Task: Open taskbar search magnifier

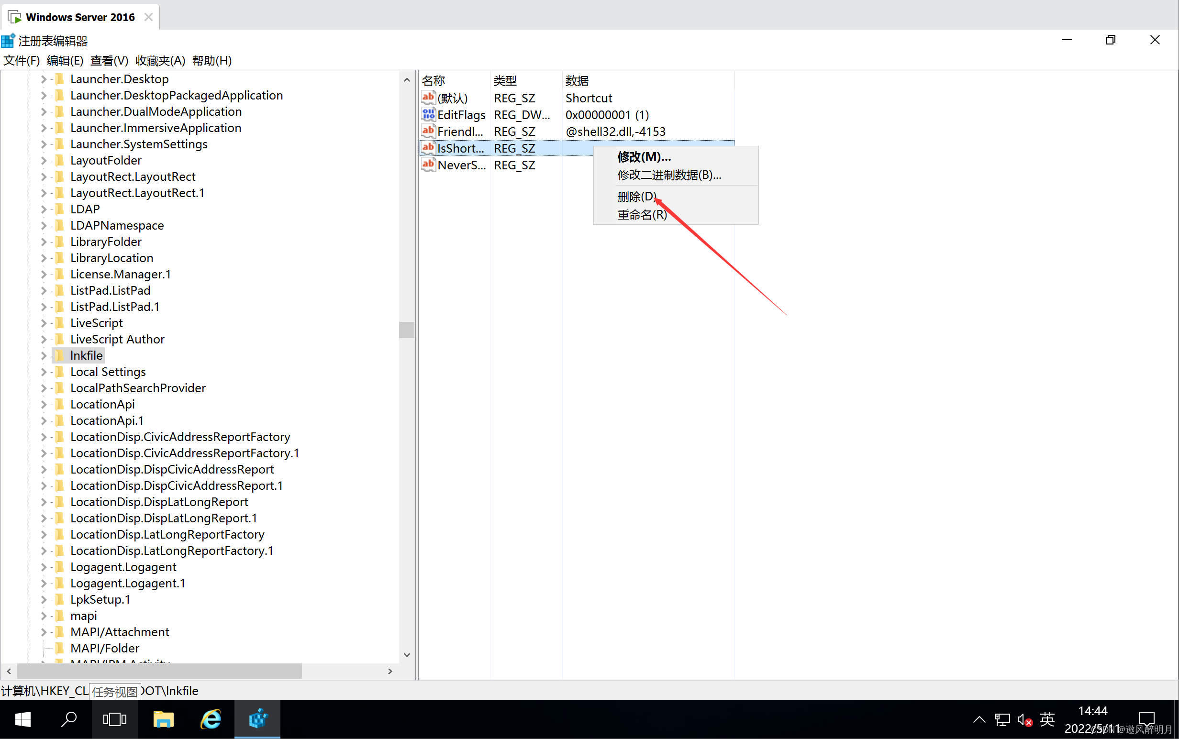Action: tap(69, 719)
